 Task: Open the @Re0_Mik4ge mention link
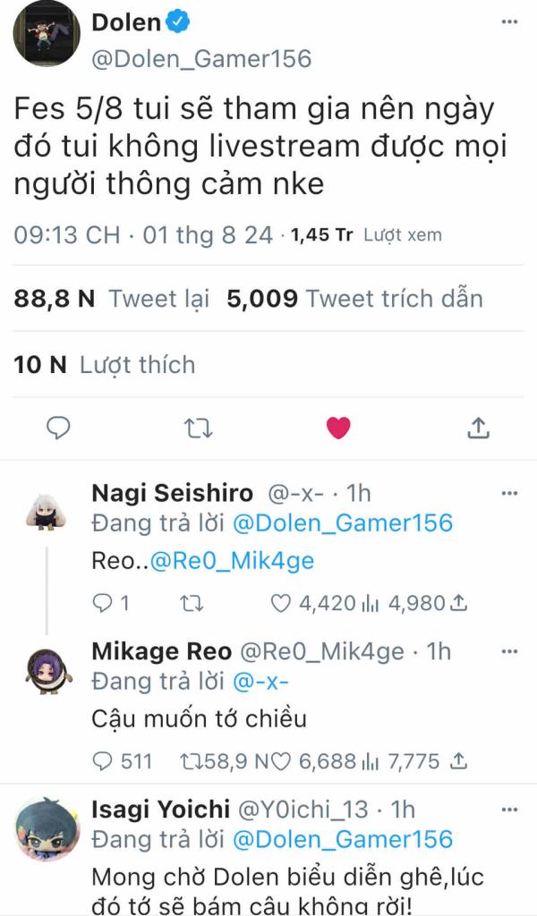[232, 561]
